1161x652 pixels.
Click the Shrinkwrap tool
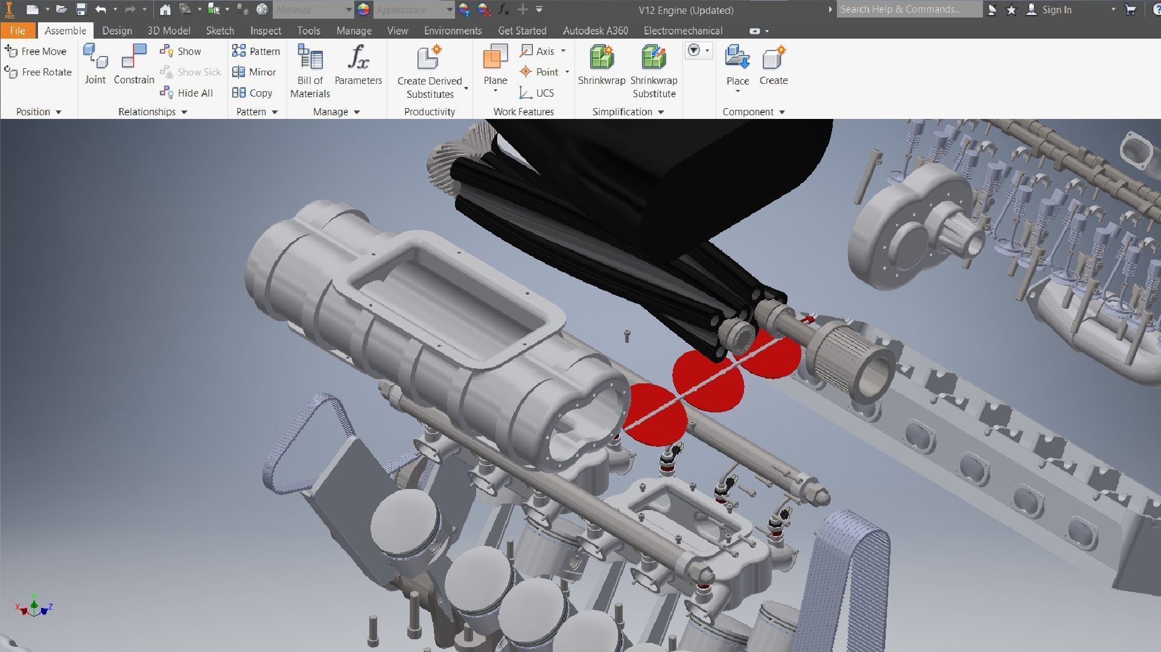(x=602, y=65)
